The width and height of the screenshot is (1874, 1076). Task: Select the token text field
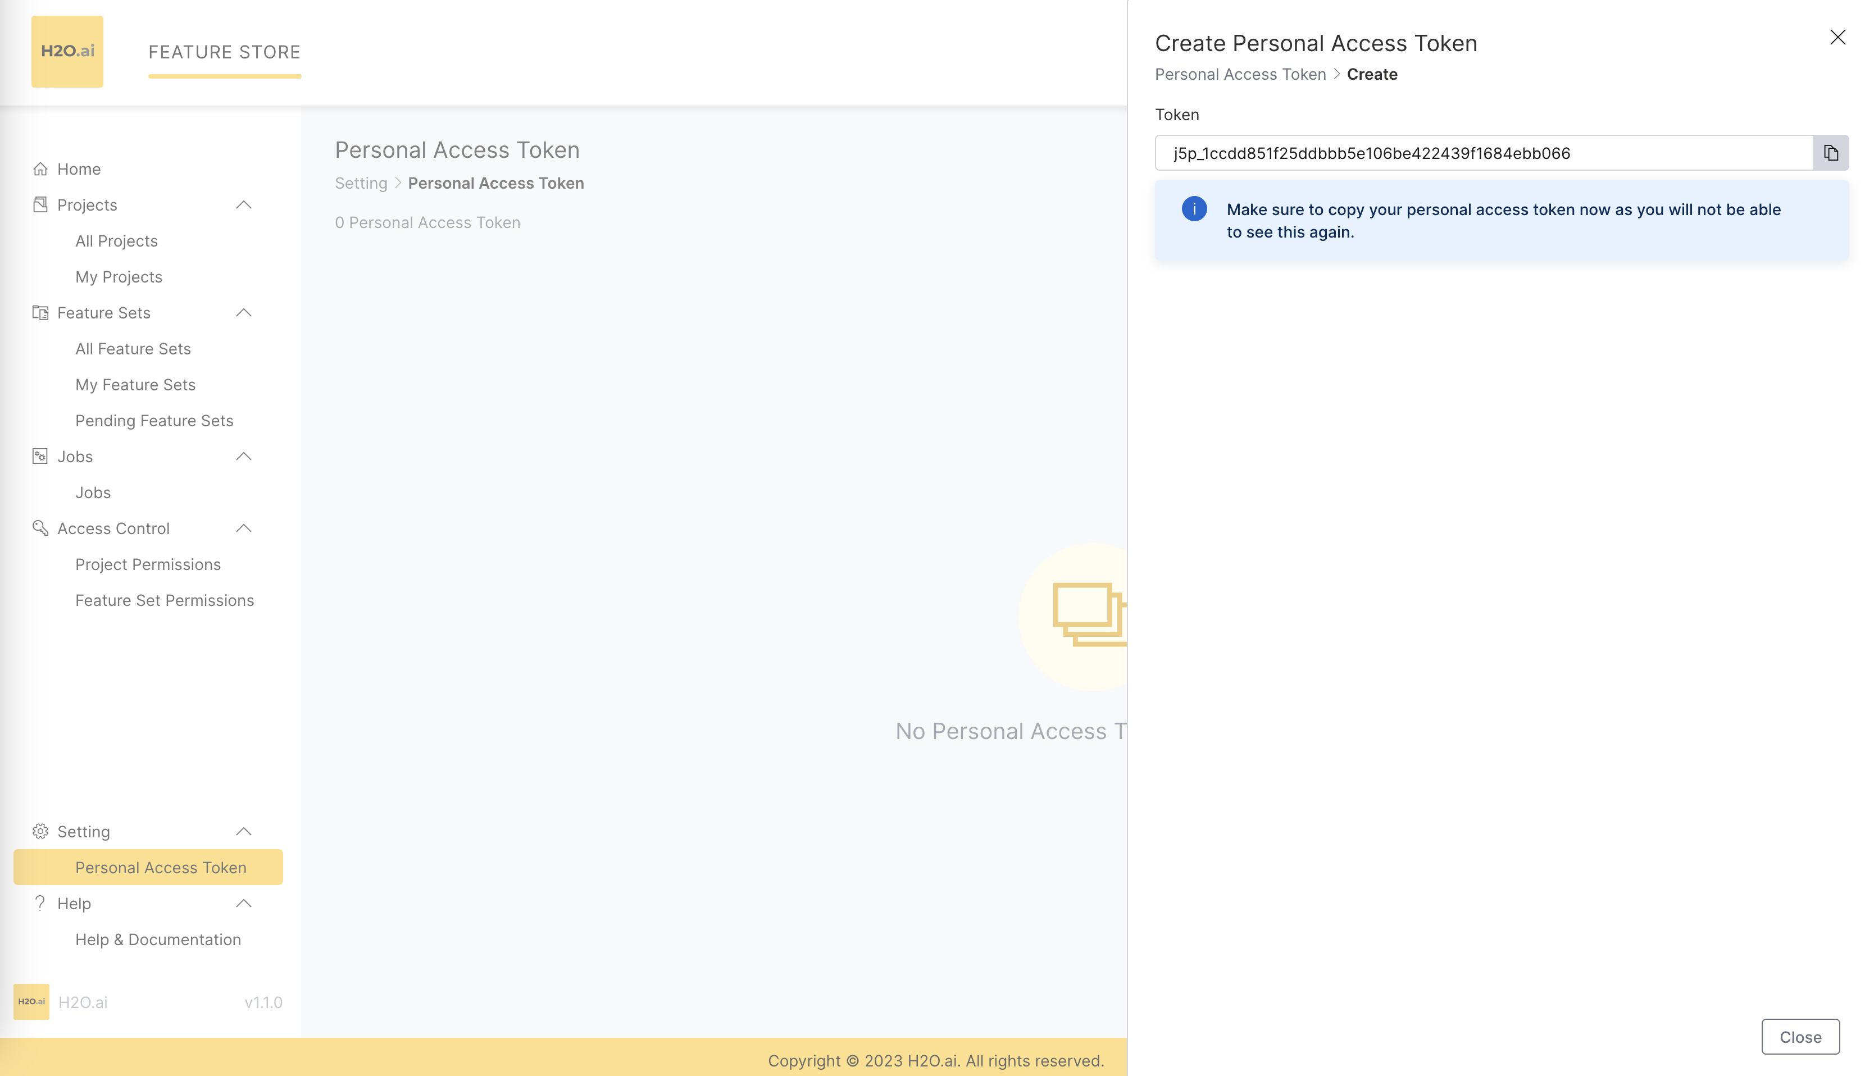1479,153
